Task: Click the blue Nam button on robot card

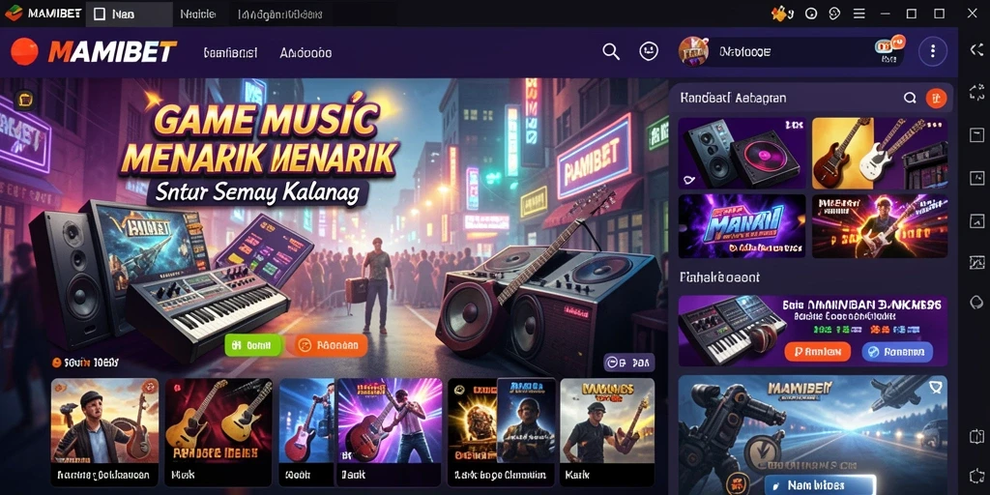Action: tap(820, 485)
